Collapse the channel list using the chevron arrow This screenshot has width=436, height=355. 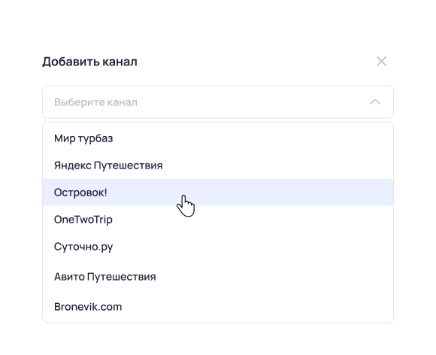pyautogui.click(x=375, y=102)
